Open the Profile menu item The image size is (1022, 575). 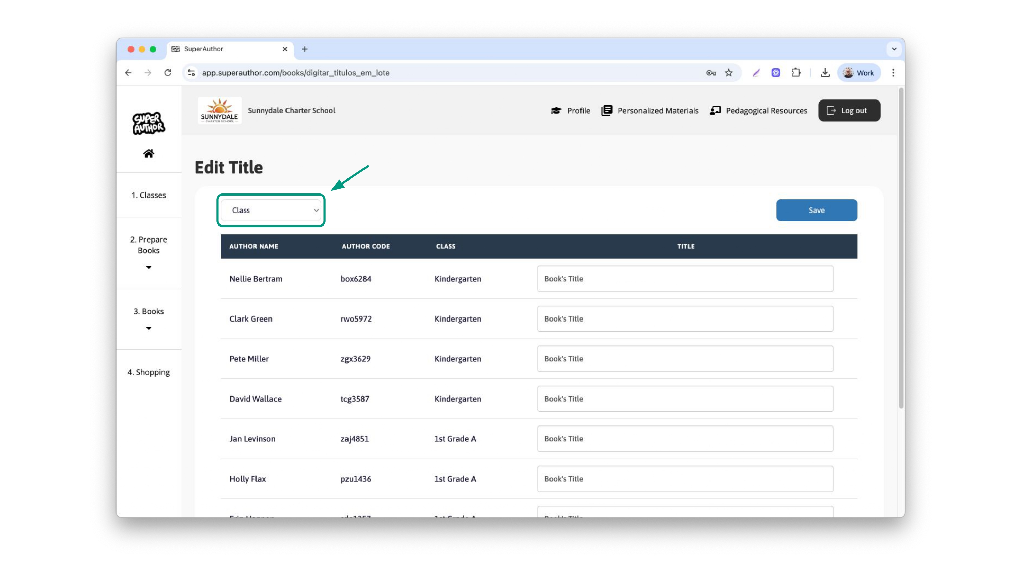click(571, 111)
